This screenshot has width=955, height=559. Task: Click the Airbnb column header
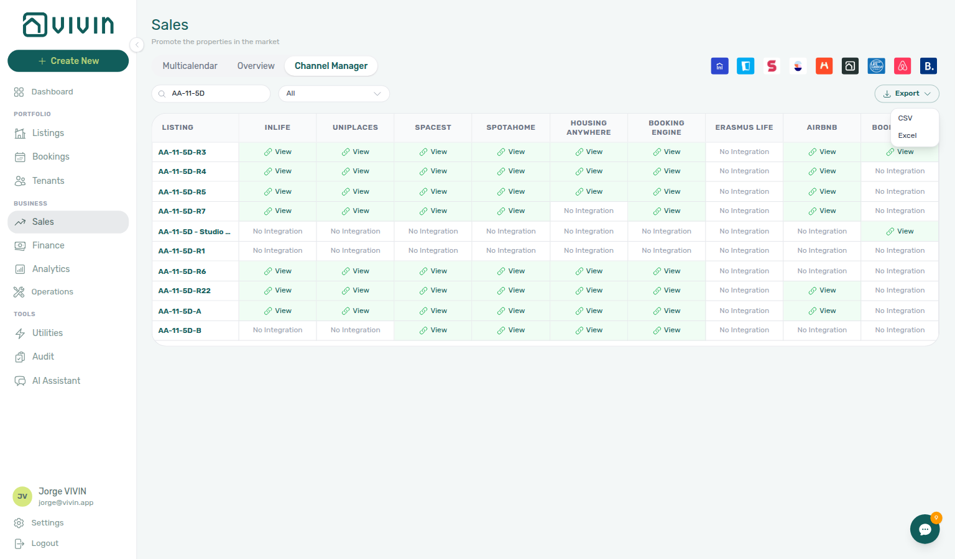pos(822,127)
